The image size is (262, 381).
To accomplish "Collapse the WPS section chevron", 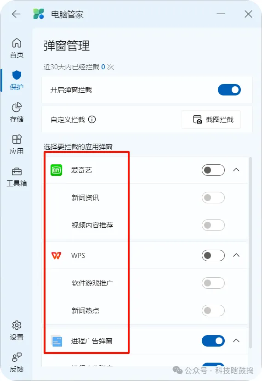I will click(236, 255).
